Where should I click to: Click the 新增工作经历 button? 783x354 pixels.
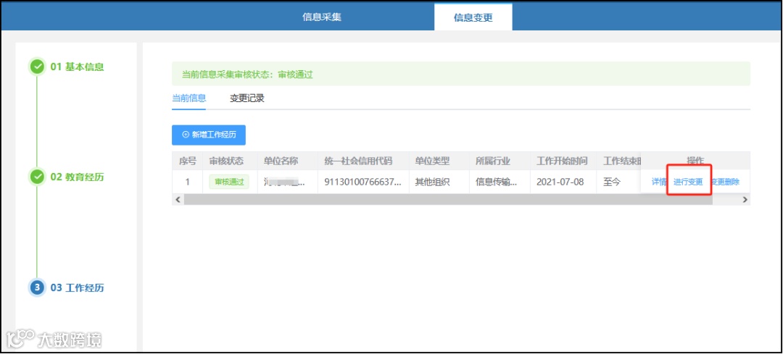coord(209,135)
